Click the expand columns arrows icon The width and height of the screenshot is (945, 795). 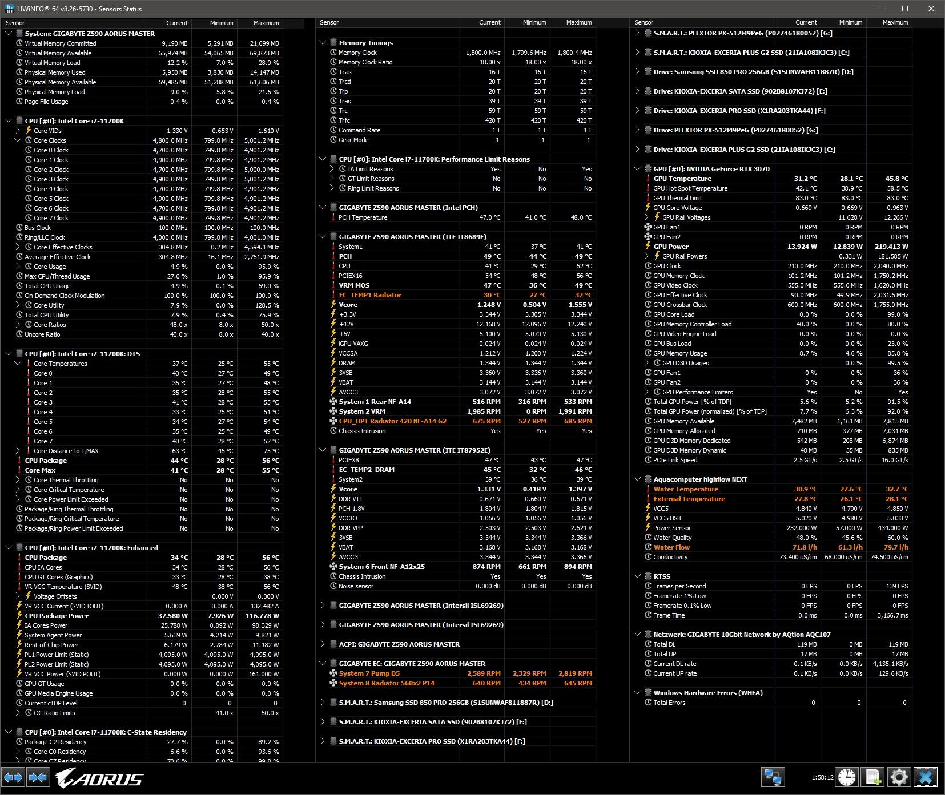click(x=13, y=777)
